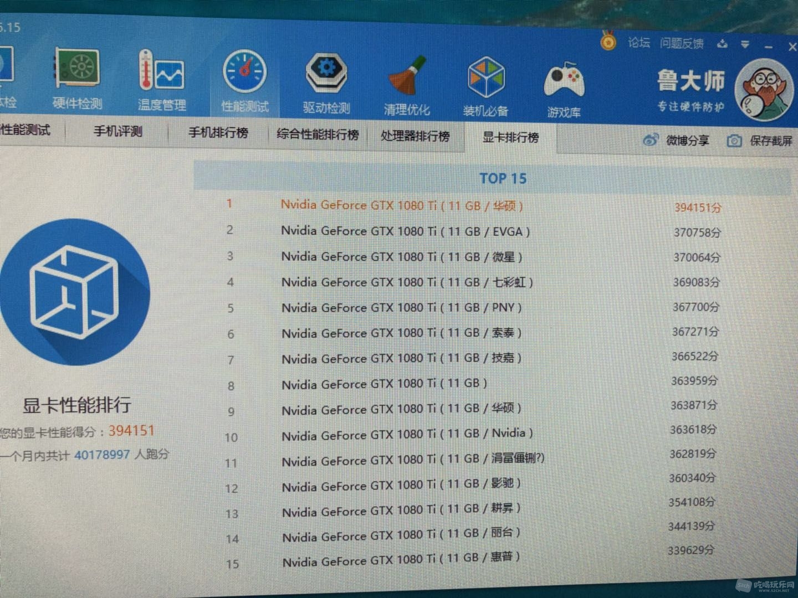
Task: Click the 保存截屏 save screenshot button
Action: [760, 141]
